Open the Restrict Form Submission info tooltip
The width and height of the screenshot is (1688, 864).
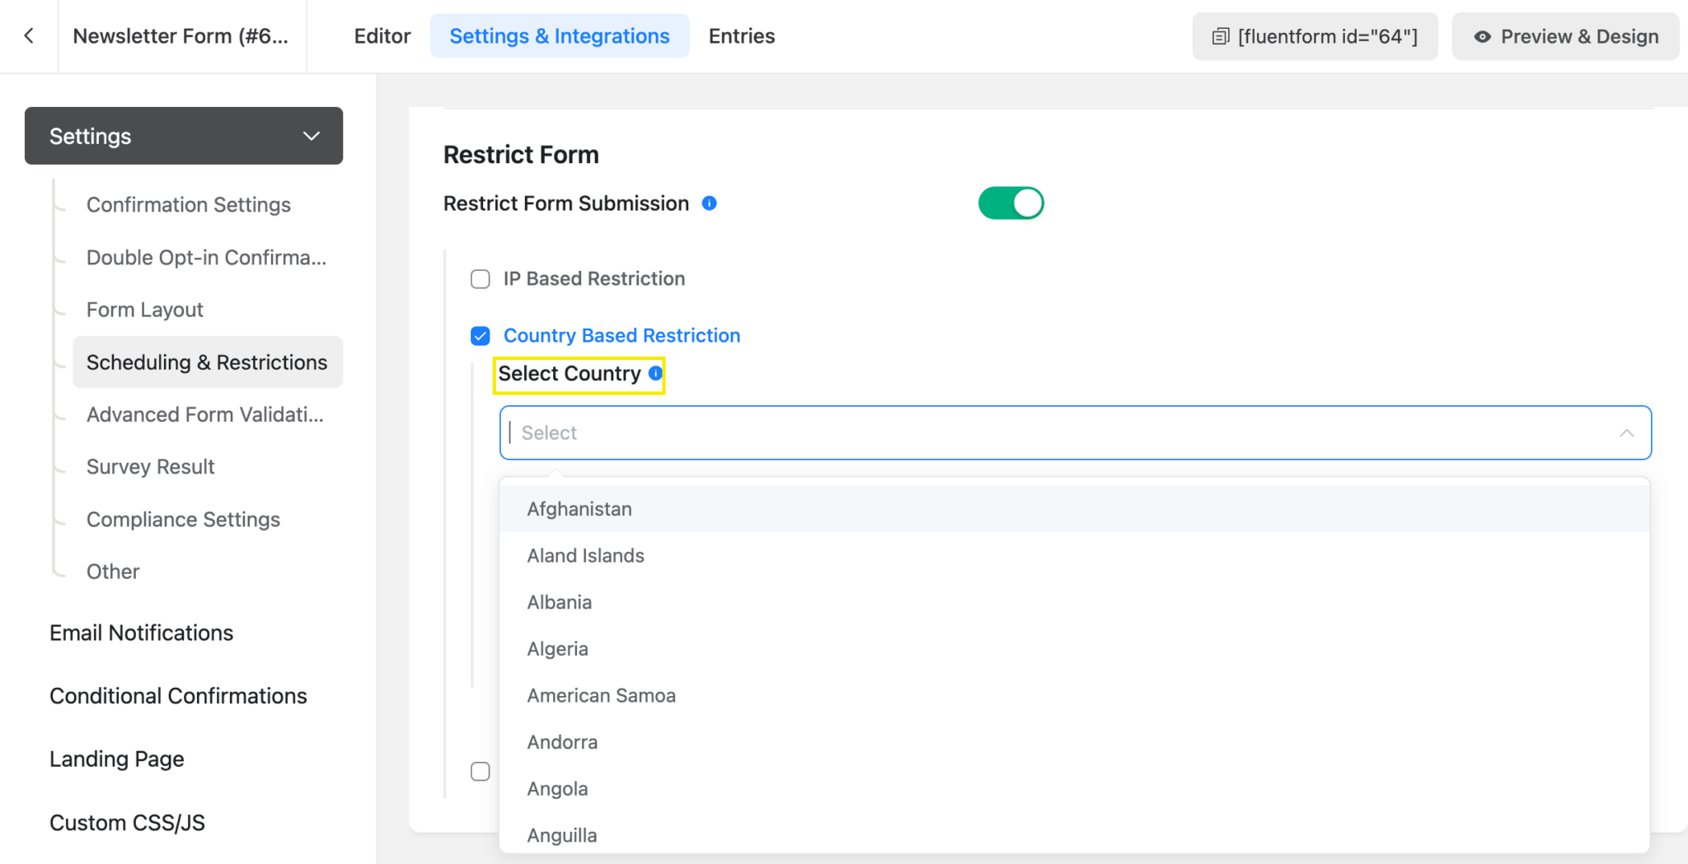coord(710,203)
